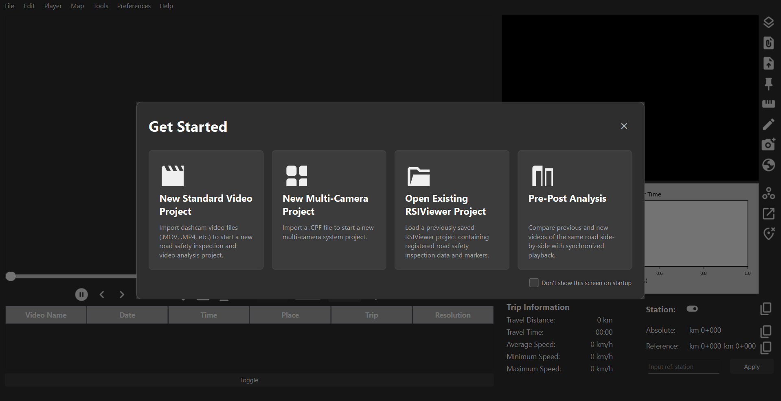
Task: Enable Don't show this screen on startup
Action: click(x=533, y=283)
